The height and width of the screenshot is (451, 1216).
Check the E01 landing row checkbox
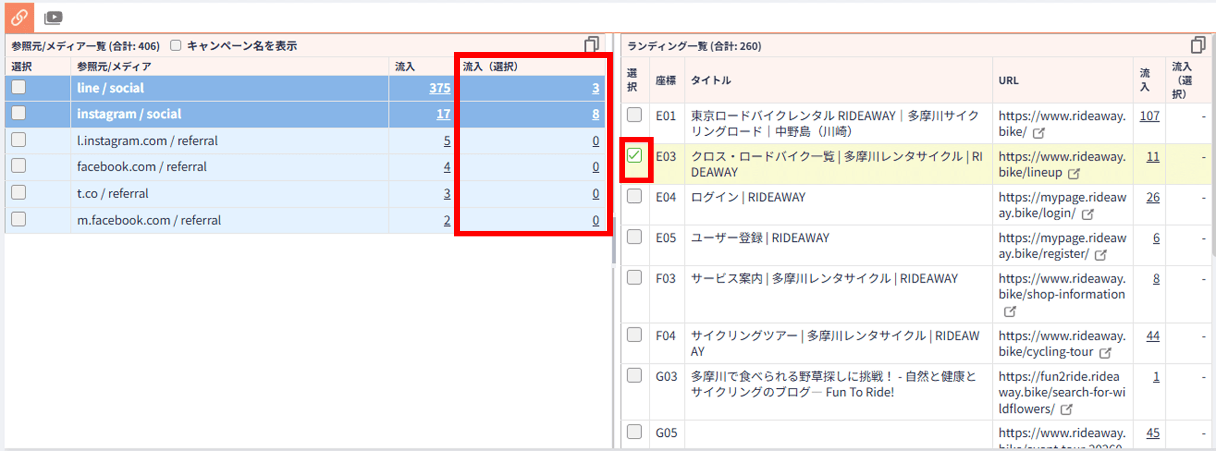coord(634,115)
